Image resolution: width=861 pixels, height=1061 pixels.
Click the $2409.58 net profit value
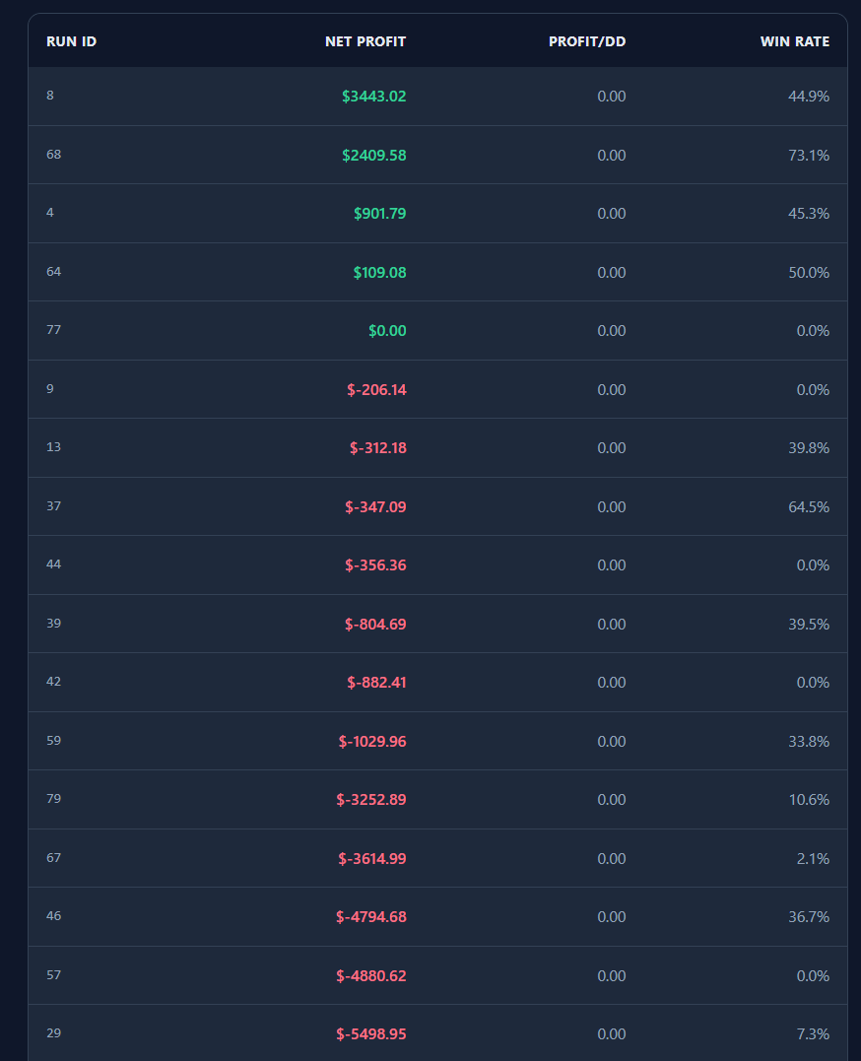coord(373,155)
